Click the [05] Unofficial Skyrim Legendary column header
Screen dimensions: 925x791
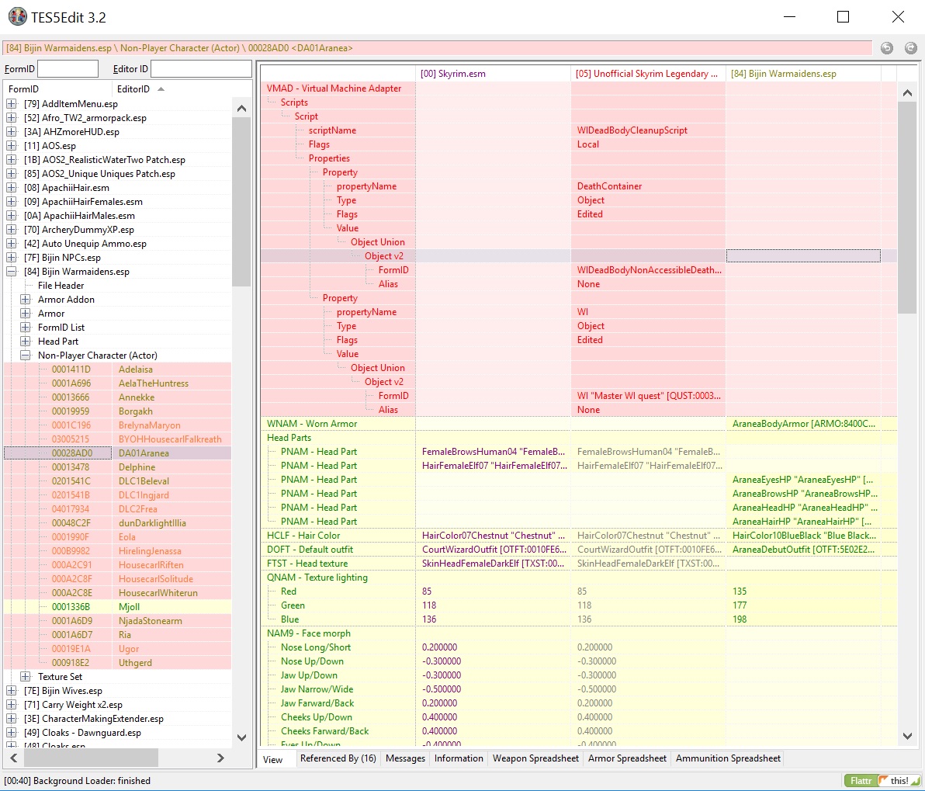(x=648, y=74)
